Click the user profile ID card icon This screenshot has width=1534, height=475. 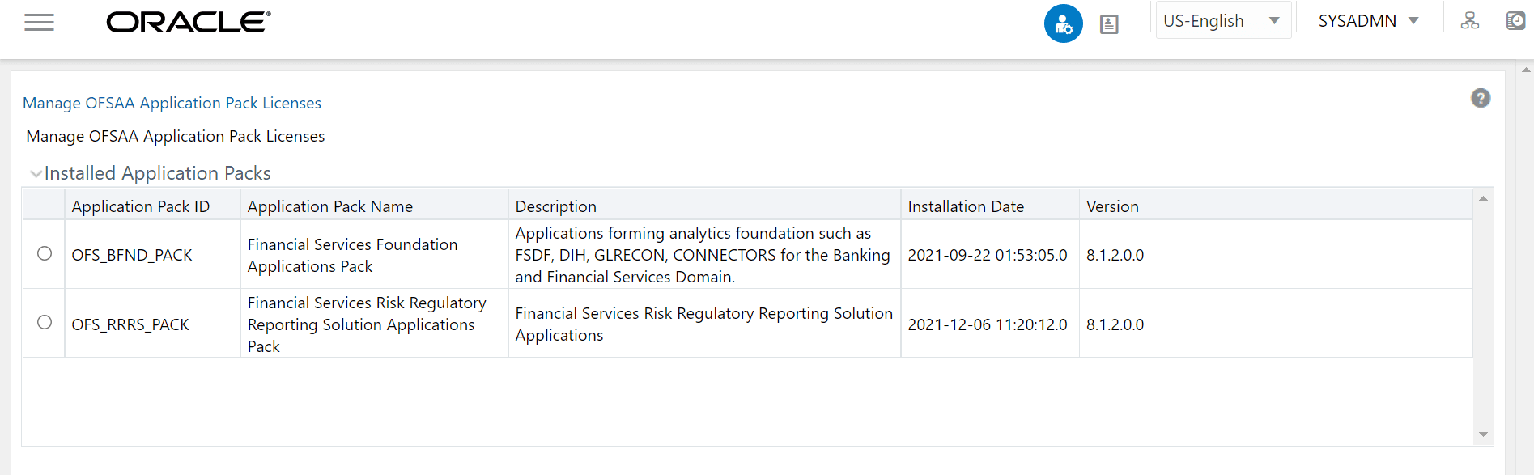tap(1108, 23)
